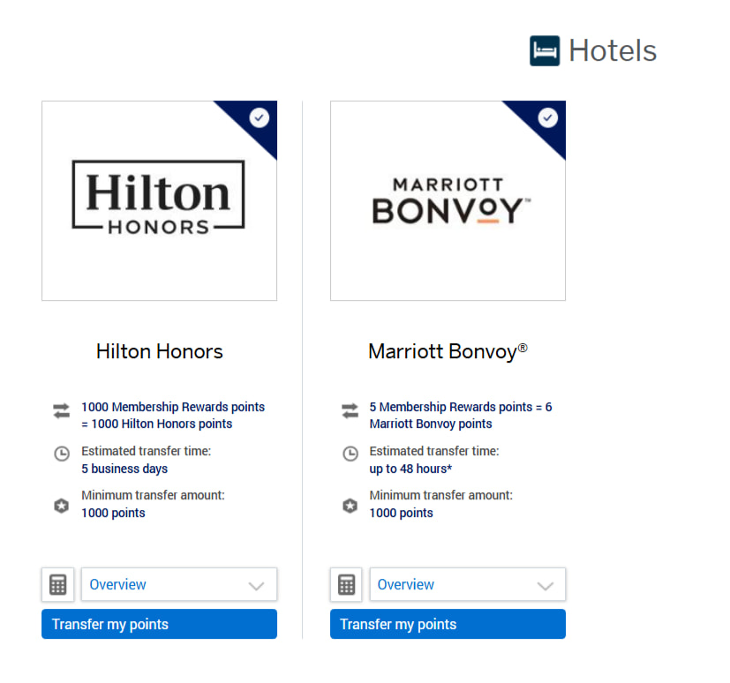Click the Hotels section heading text
Viewport: 730px width, 683px height.
(613, 51)
